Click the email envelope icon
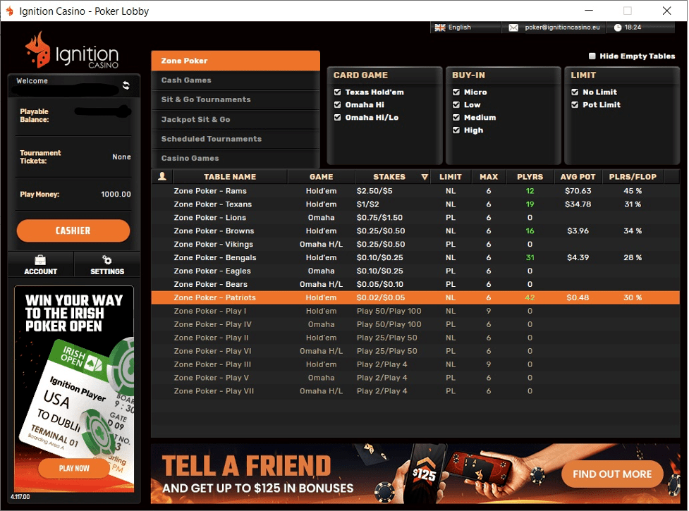689x511 pixels. pyautogui.click(x=513, y=27)
